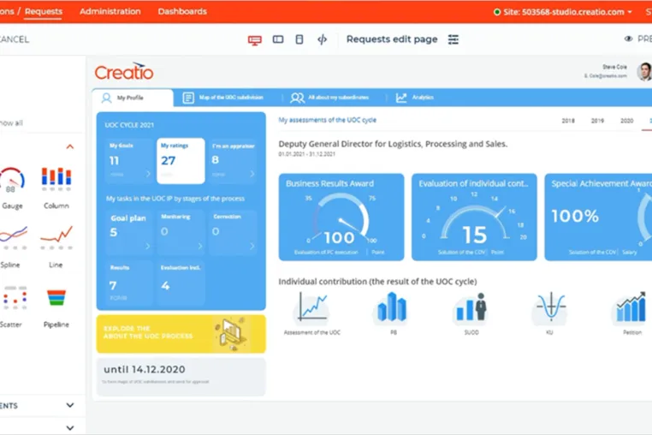
Task: Add the Column chart element
Action: [x=56, y=188]
